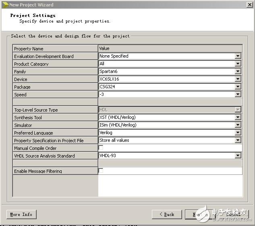Enable the Manual Compile Order checkbox
This screenshot has width=255, height=226.
101,148
